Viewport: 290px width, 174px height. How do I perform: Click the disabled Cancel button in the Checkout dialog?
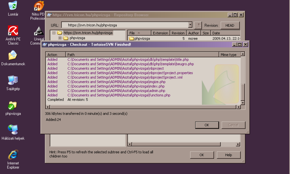coord(233,125)
